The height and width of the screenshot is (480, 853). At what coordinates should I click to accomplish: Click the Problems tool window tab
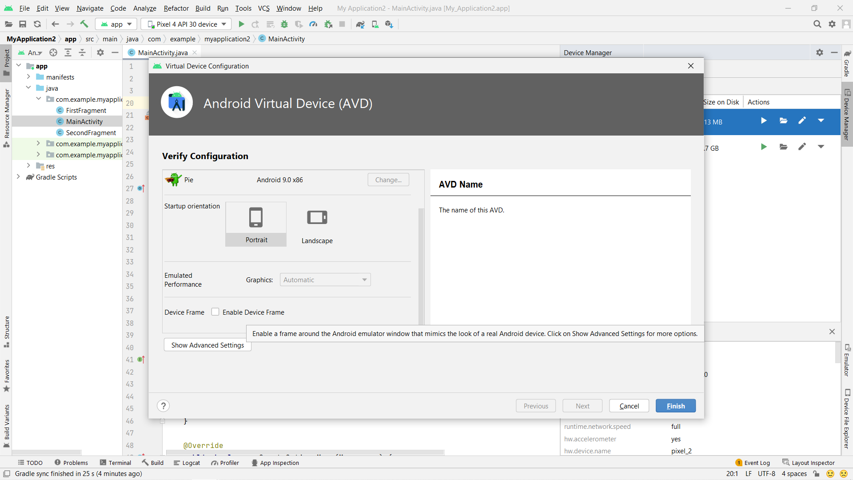[71, 463]
